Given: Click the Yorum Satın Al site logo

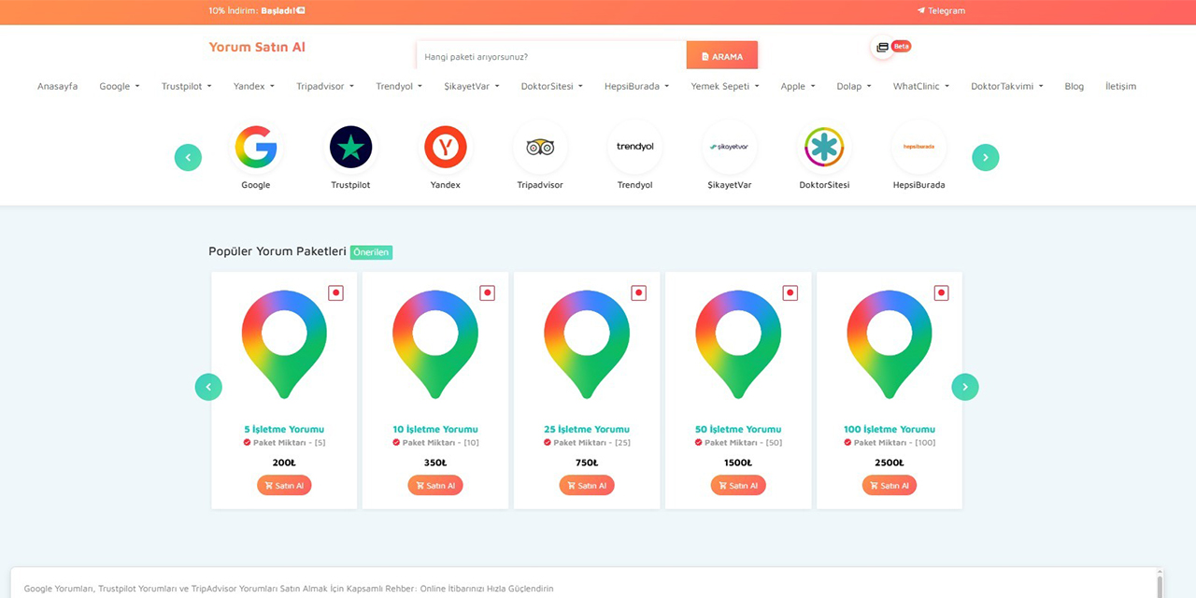Looking at the screenshot, I should coord(257,47).
